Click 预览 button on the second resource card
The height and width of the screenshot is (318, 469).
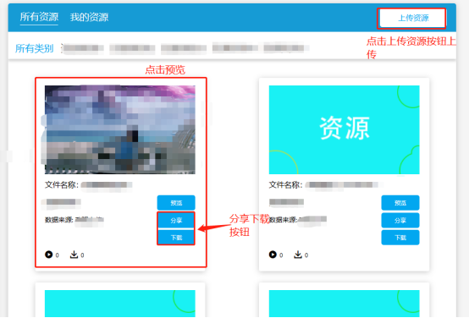(400, 203)
